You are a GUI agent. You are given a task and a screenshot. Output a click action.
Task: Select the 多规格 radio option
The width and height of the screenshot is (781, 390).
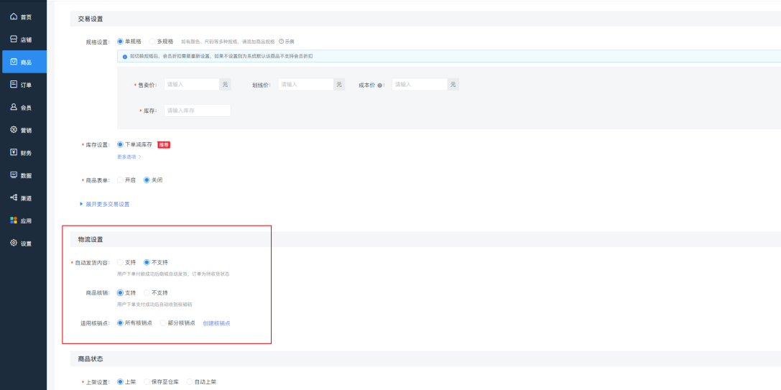[x=152, y=42]
